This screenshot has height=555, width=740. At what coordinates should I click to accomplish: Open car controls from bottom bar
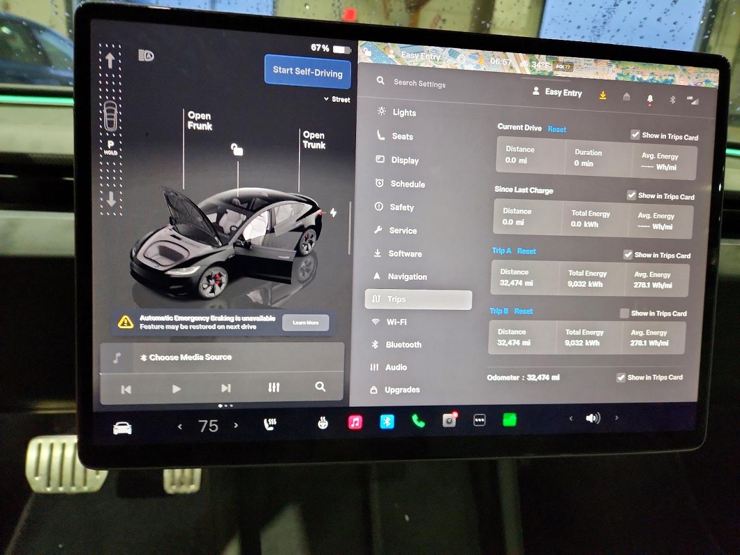point(123,428)
